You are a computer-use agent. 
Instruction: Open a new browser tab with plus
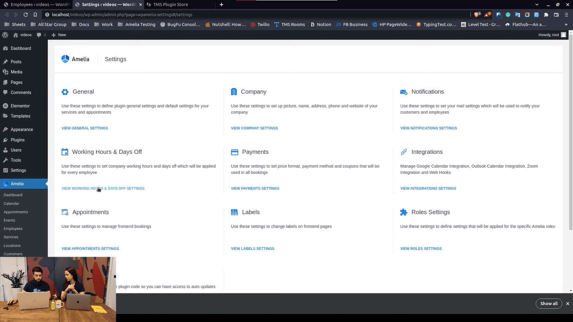pos(221,5)
